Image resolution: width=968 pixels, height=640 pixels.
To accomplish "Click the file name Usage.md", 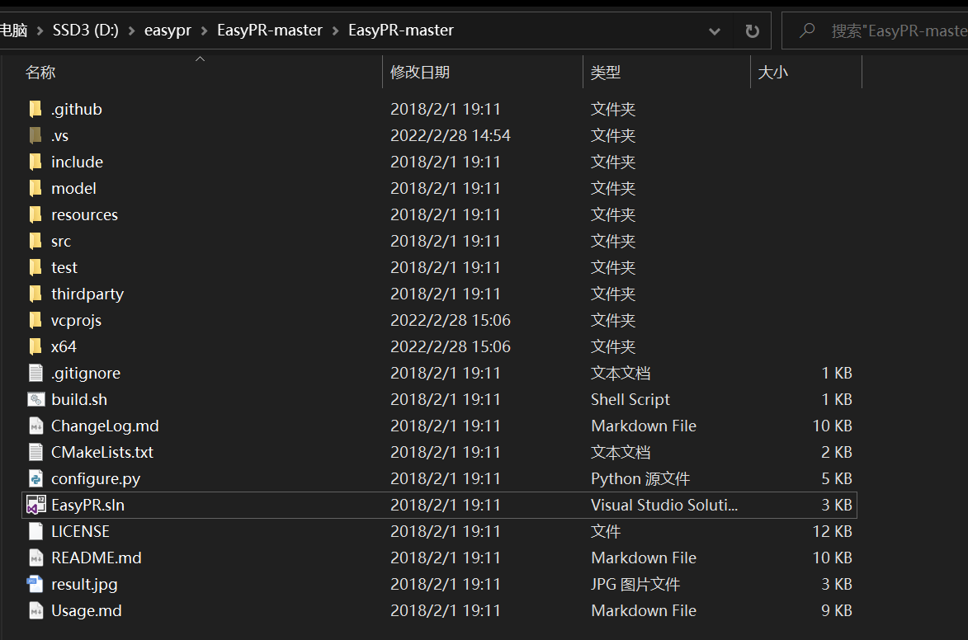I will [87, 610].
